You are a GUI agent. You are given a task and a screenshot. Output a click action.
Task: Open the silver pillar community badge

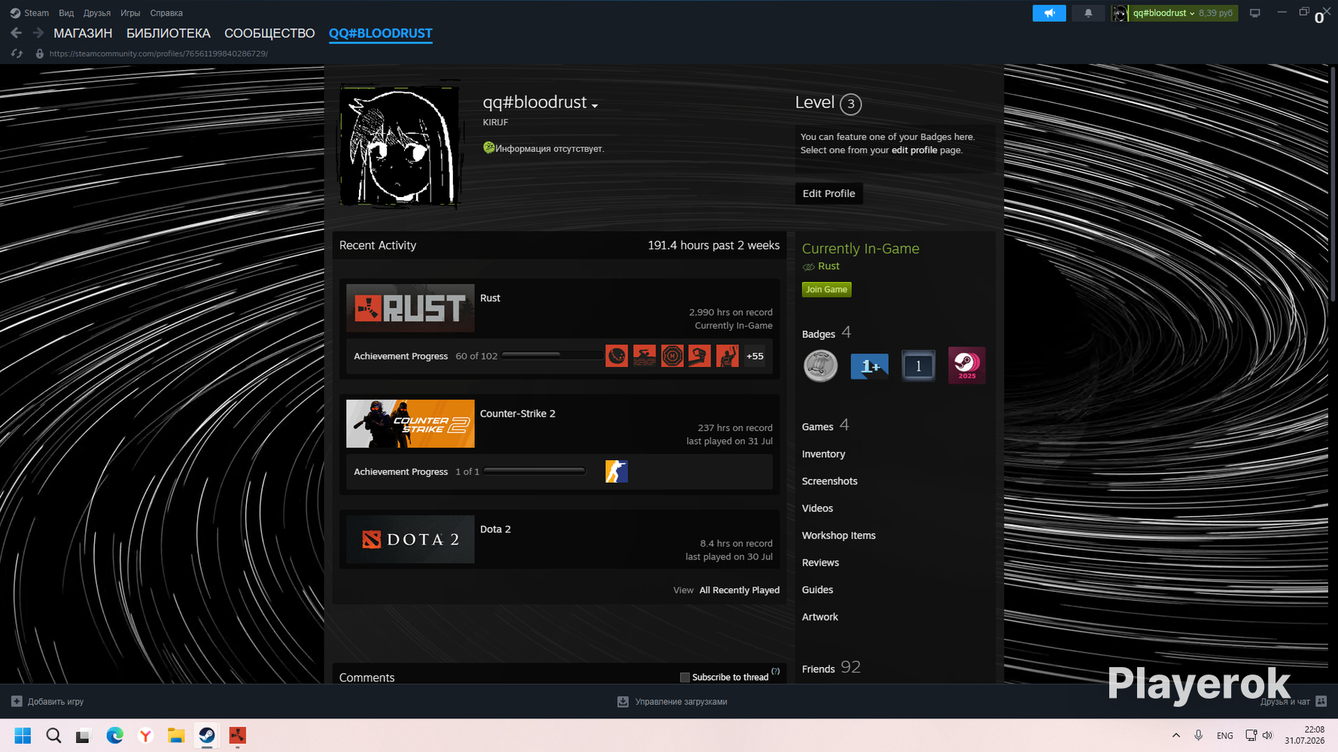coord(820,366)
